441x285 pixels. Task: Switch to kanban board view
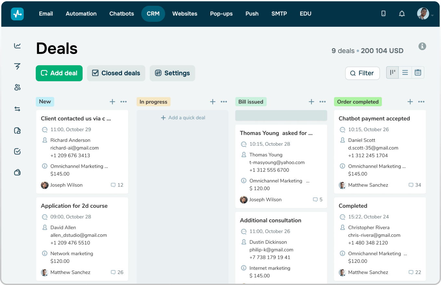coord(393,73)
